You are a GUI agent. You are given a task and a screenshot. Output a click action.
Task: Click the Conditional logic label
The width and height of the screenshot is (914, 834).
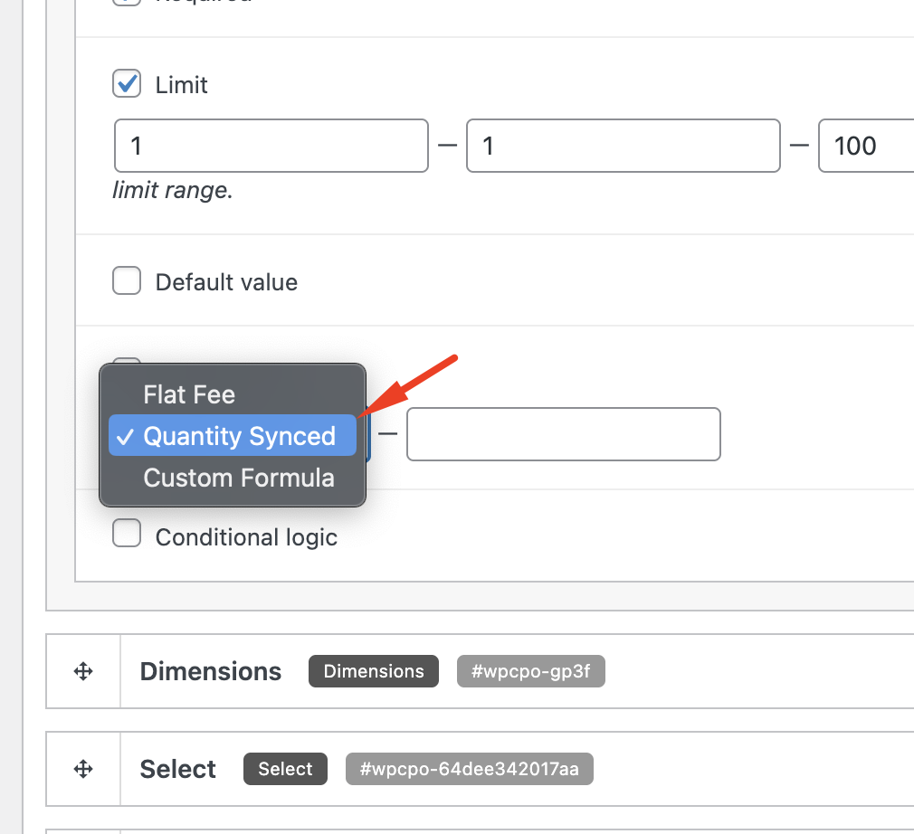click(x=246, y=537)
